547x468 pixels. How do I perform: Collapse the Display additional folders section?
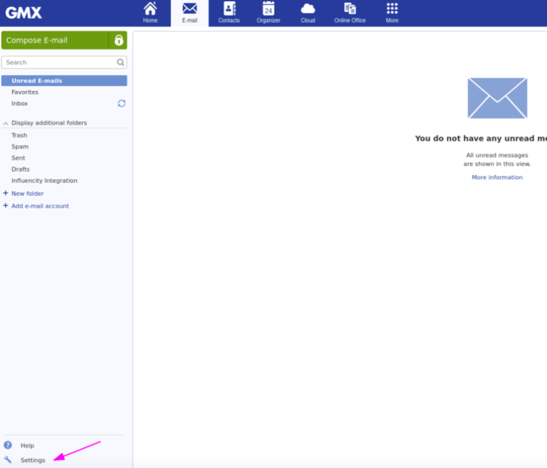point(6,123)
